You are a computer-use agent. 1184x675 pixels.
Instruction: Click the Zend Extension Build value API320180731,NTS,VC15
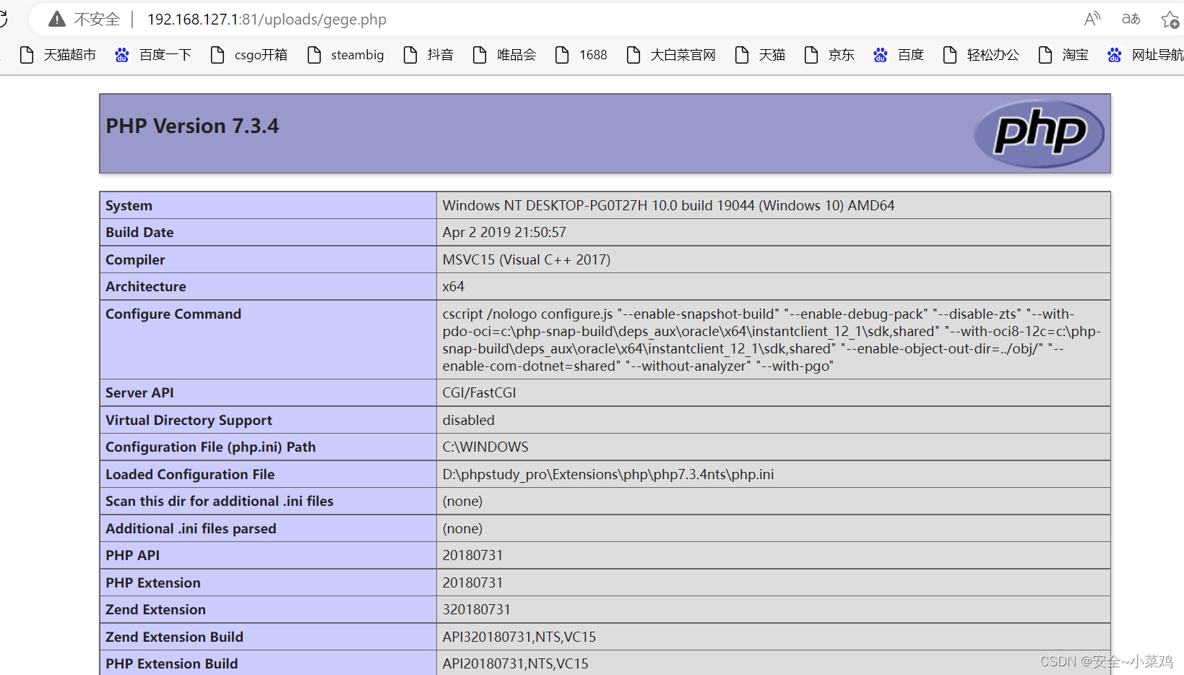(519, 637)
